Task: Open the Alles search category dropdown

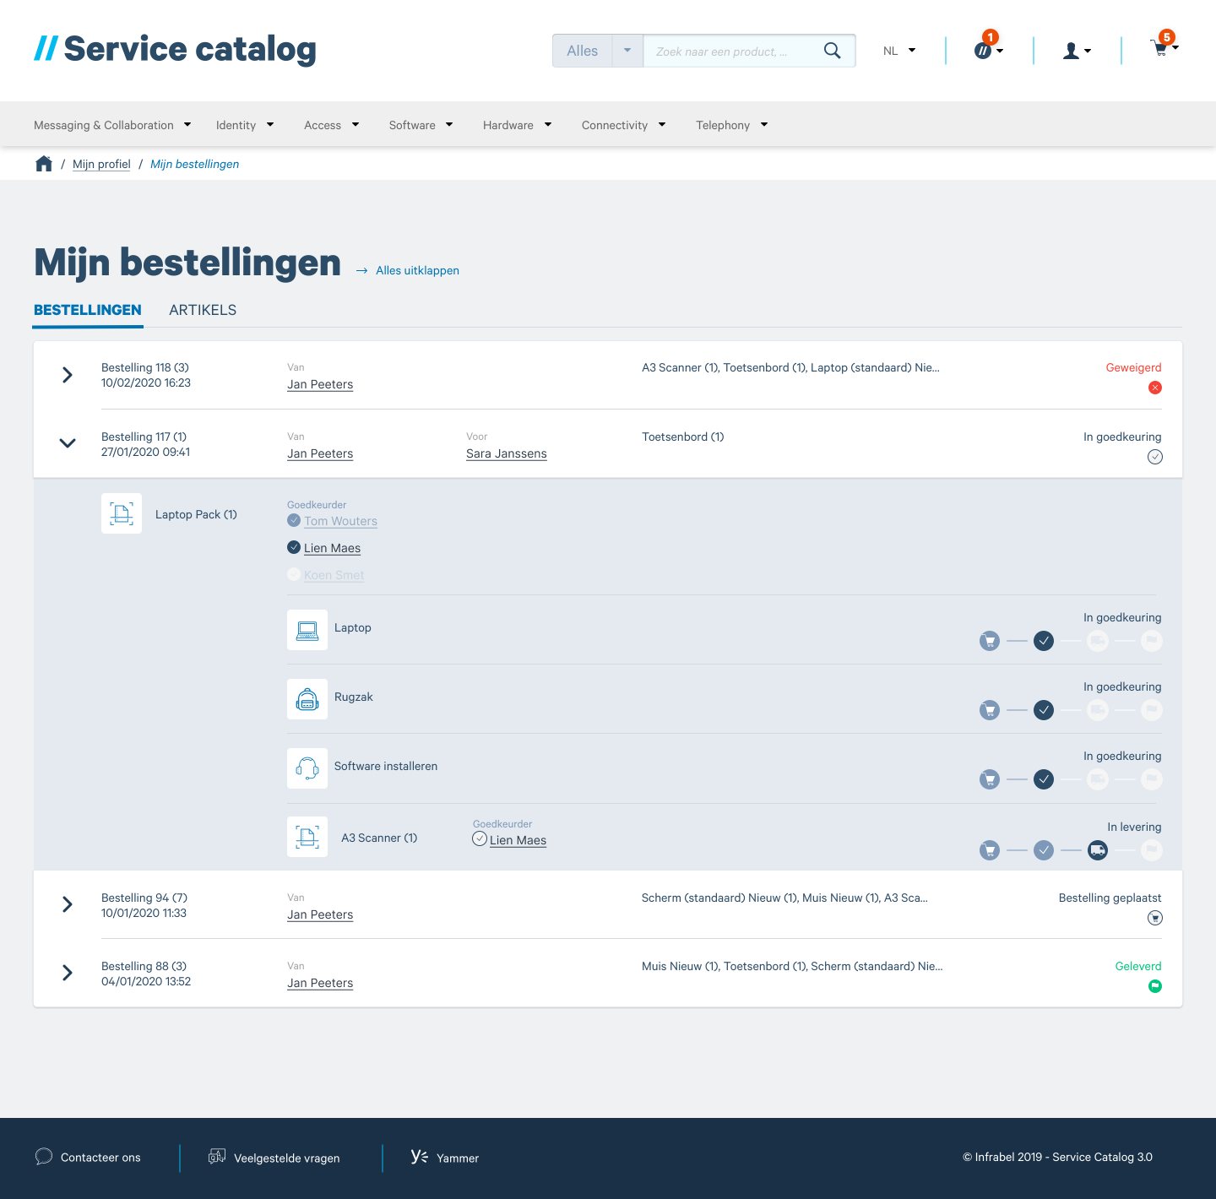Action: pos(598,51)
